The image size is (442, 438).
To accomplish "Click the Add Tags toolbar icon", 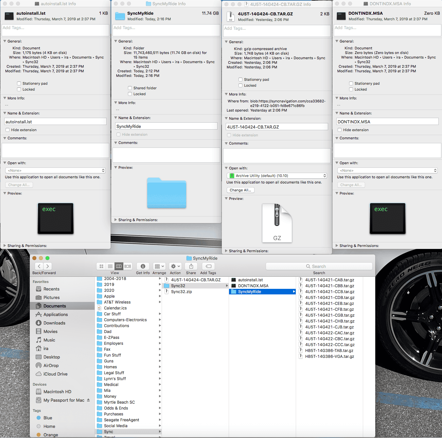I will (208, 266).
